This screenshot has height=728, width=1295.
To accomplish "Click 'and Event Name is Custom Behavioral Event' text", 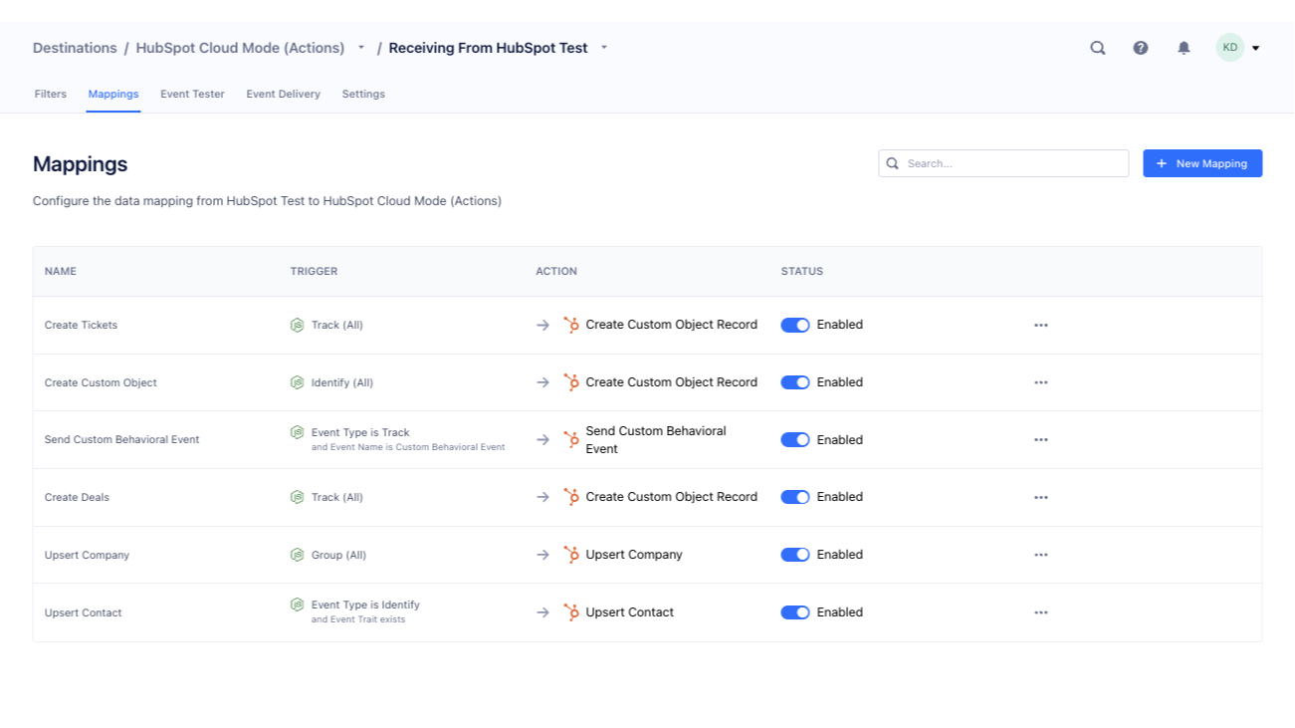I will pyautogui.click(x=408, y=447).
